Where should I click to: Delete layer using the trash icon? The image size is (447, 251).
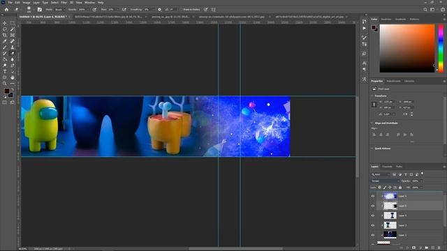pyautogui.click(x=439, y=248)
